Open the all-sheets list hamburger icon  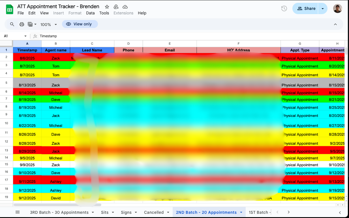click(18, 212)
